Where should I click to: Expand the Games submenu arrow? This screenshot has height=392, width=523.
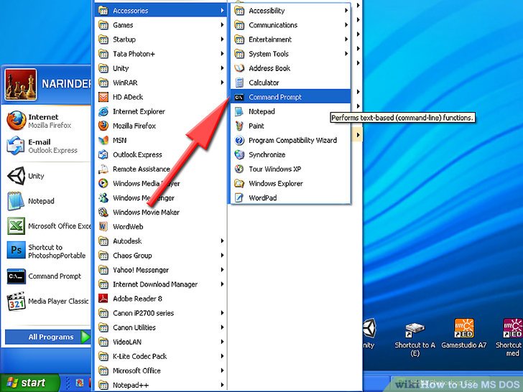coord(222,25)
